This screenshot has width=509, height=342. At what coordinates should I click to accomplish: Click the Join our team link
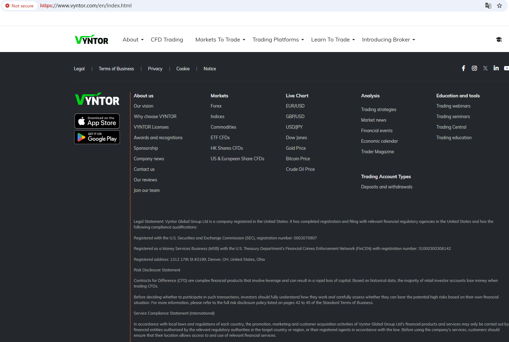pyautogui.click(x=147, y=191)
